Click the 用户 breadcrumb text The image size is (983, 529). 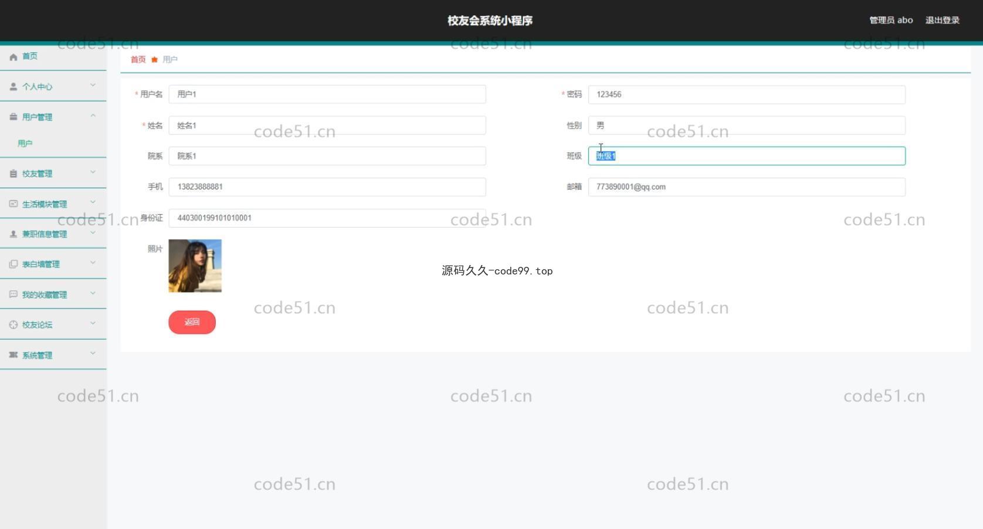point(170,59)
